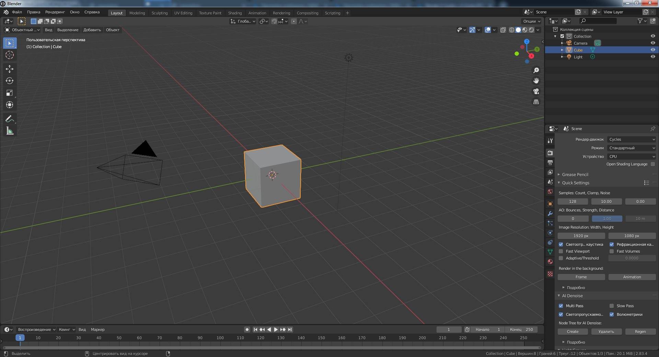Open the Output properties tab icon
Viewport: 659px width, 357px height.
[x=550, y=162]
